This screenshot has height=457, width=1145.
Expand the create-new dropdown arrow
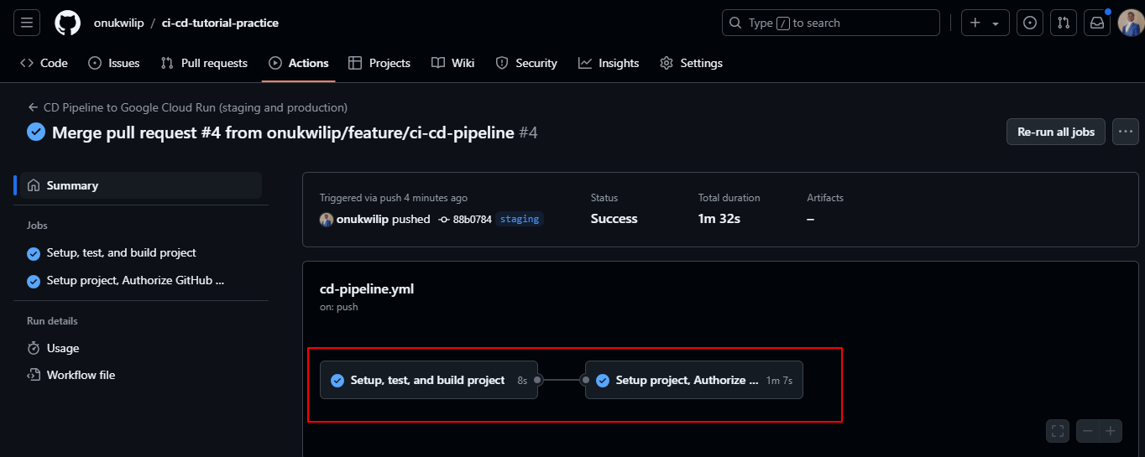(x=996, y=23)
